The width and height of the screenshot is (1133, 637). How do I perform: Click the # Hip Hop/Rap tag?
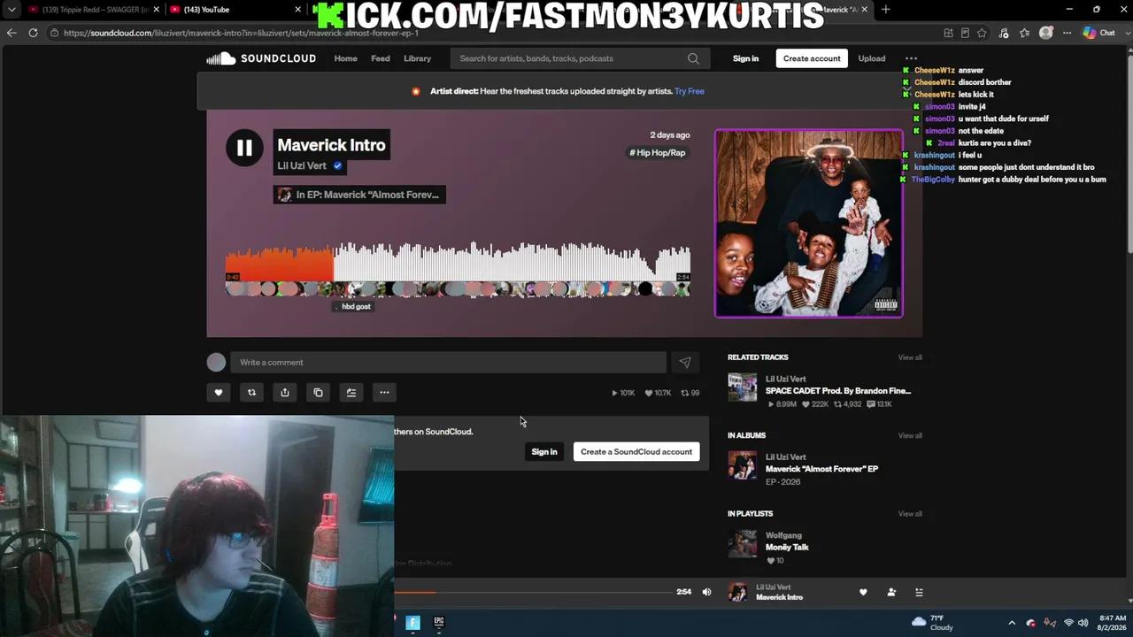pyautogui.click(x=658, y=153)
